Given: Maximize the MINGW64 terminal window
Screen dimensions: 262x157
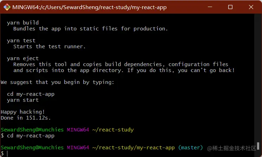Looking at the screenshot, I should [230, 7].
